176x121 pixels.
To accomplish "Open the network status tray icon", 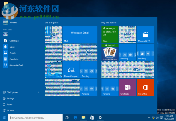I will click(153, 118).
